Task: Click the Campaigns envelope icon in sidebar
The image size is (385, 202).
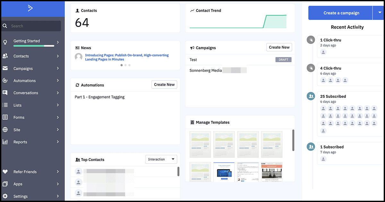Action: point(4,68)
